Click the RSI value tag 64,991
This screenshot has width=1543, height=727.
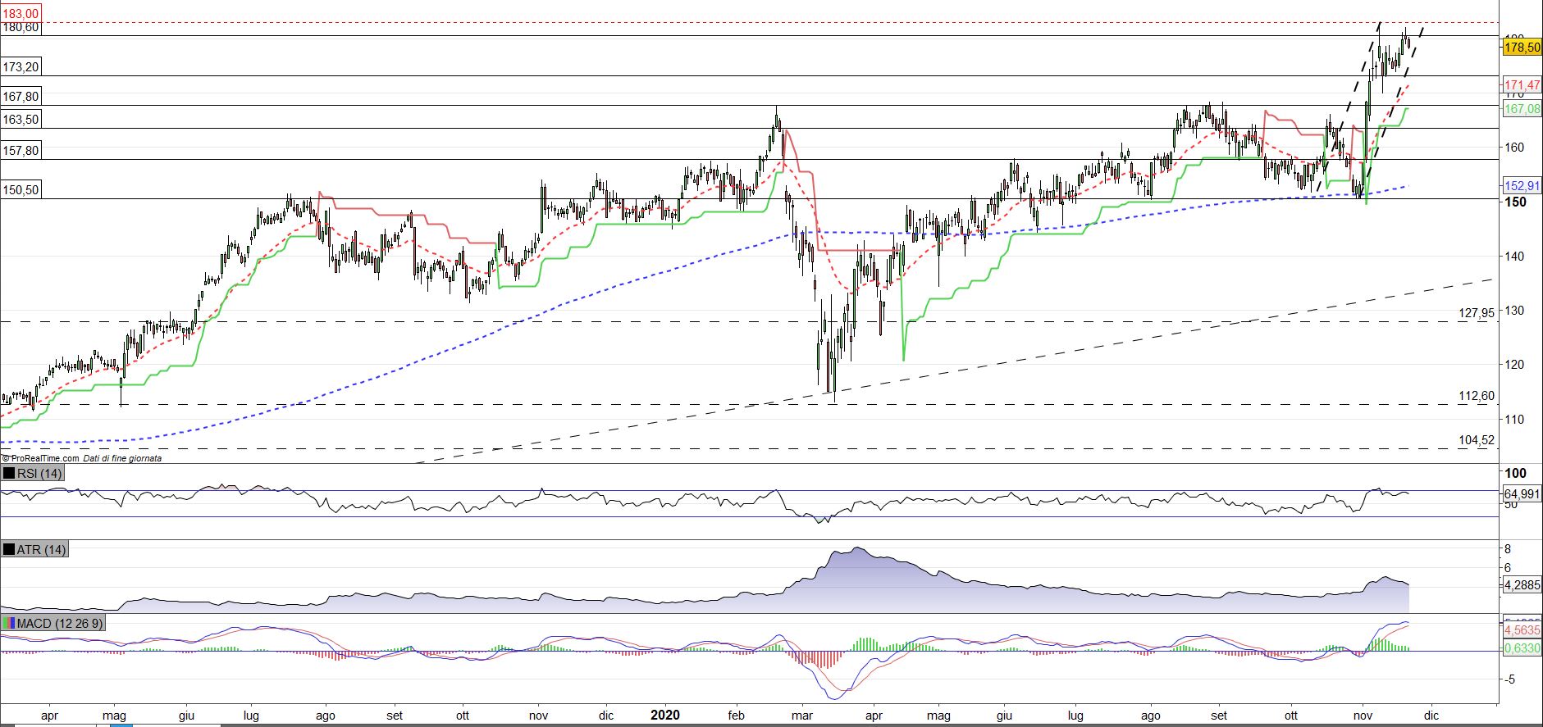click(1522, 494)
